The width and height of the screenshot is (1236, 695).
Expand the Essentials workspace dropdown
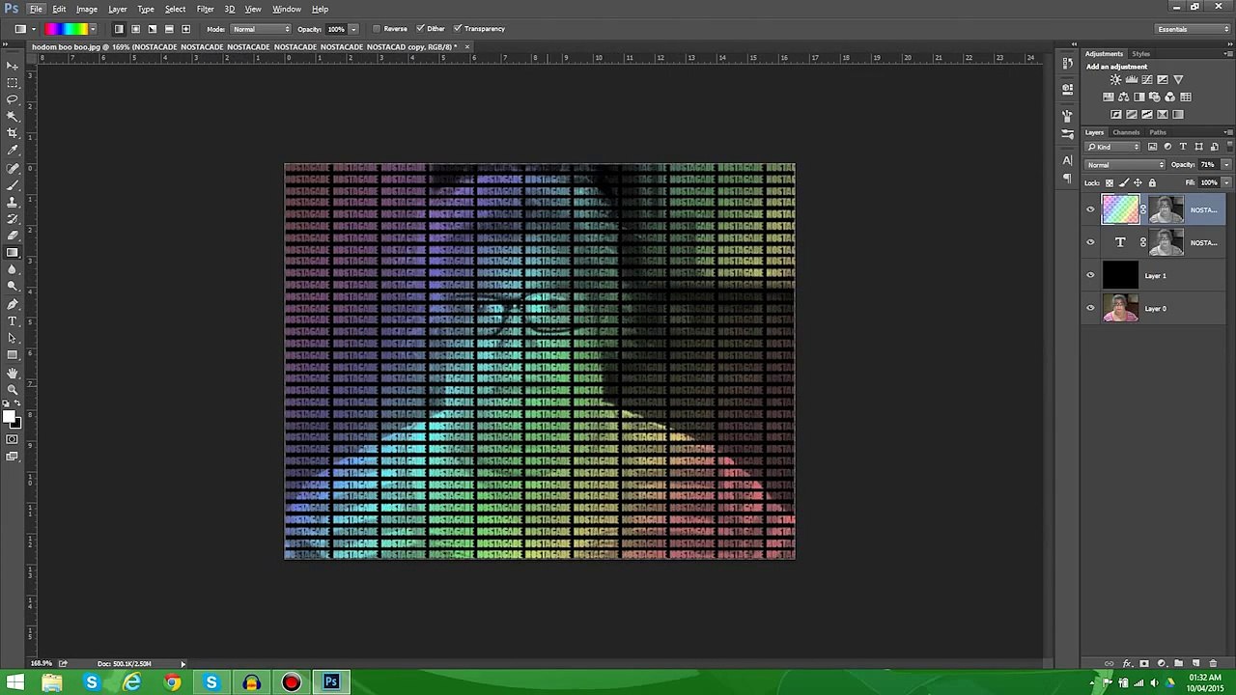click(1194, 29)
